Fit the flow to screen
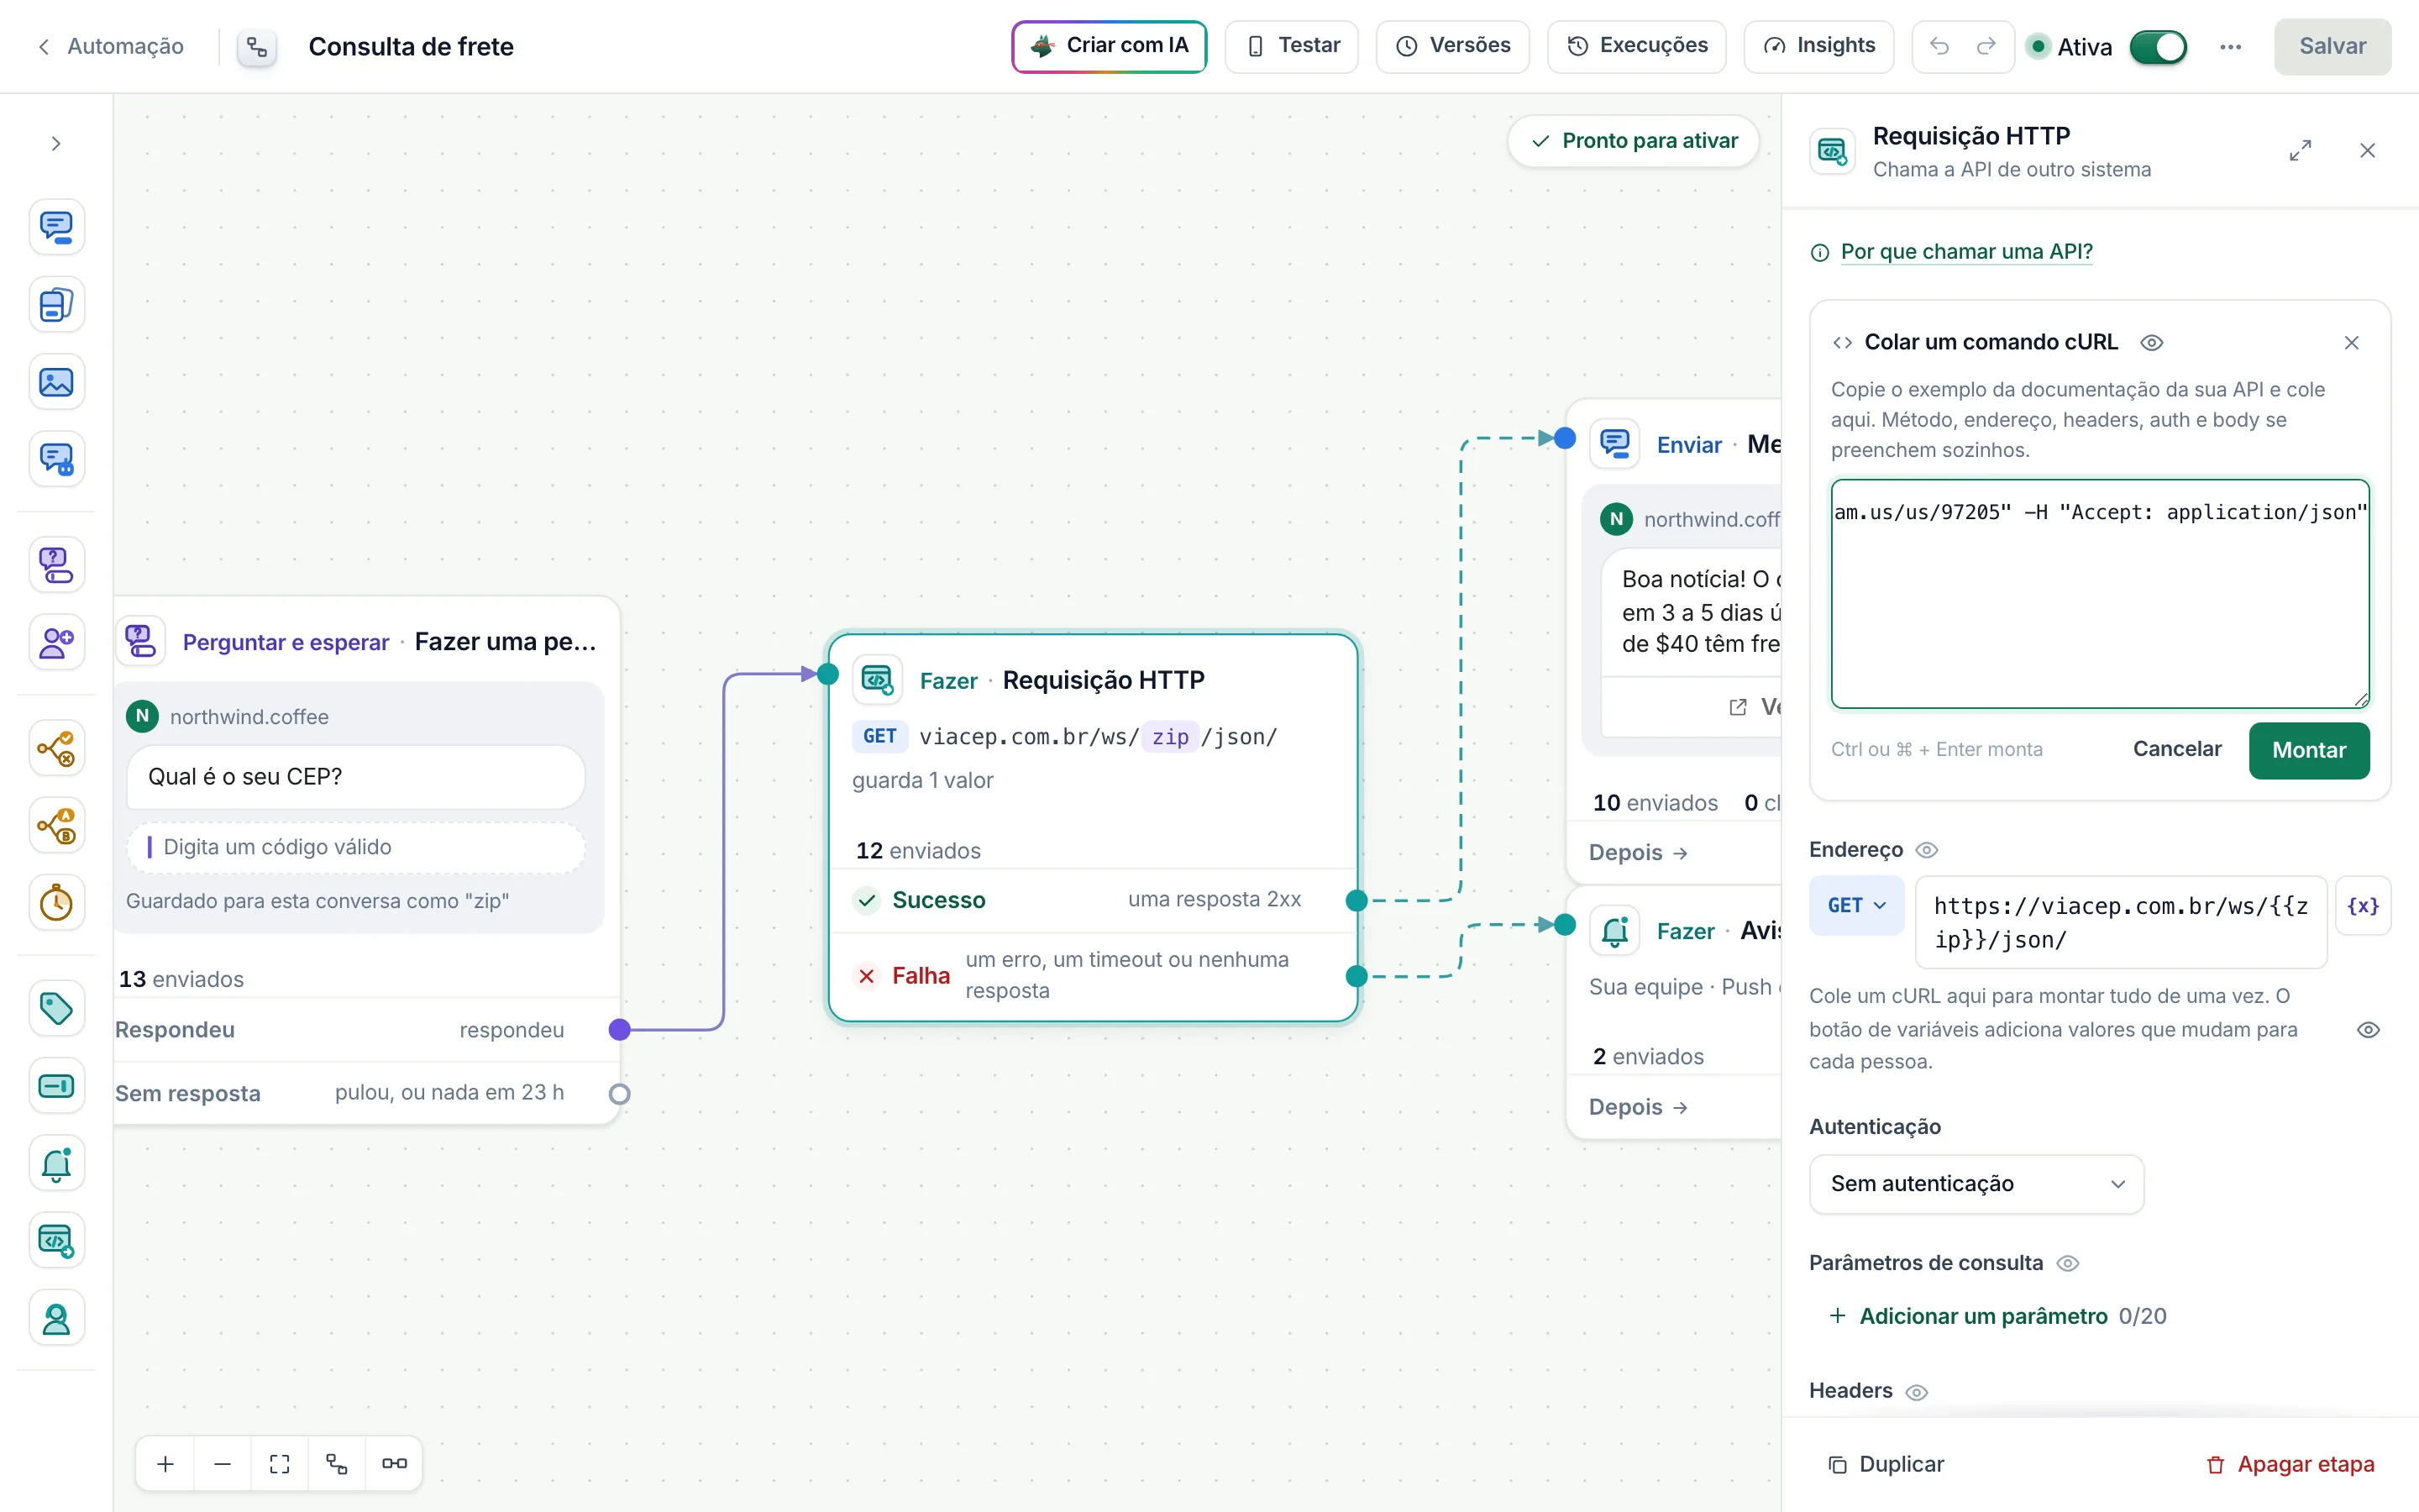 coord(280,1463)
